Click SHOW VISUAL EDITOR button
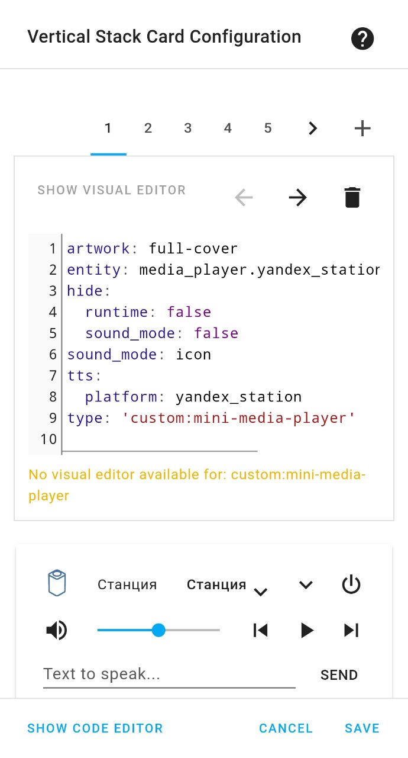The width and height of the screenshot is (408, 758). click(x=112, y=190)
